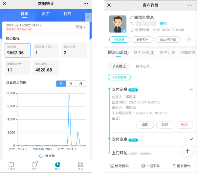Click the phone icon beside the number
Viewport: 197px width, 173px height.
point(132,24)
